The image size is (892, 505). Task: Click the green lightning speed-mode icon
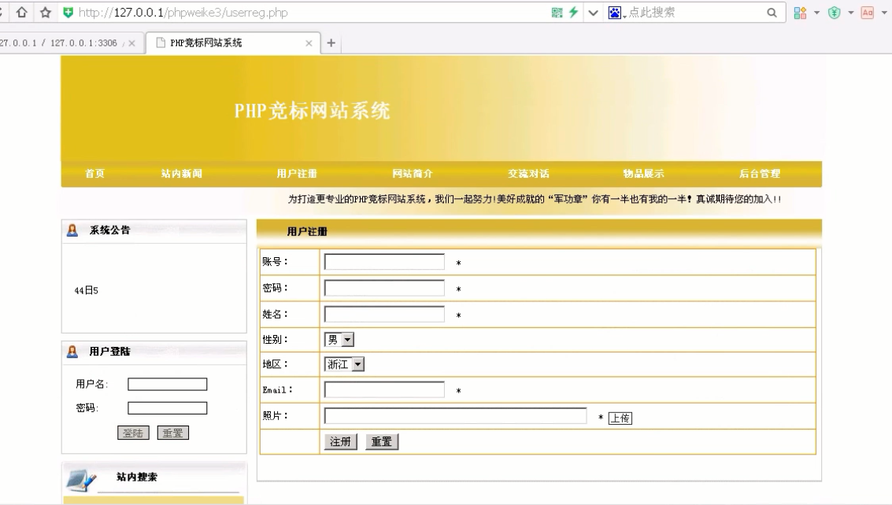coord(574,13)
